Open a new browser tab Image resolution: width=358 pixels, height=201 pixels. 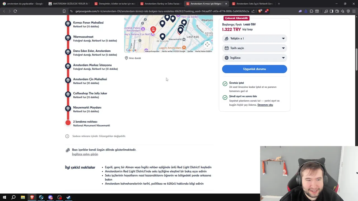(x=279, y=4)
